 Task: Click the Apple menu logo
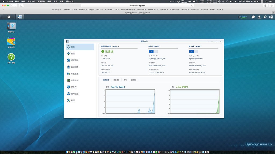click(3, 1)
